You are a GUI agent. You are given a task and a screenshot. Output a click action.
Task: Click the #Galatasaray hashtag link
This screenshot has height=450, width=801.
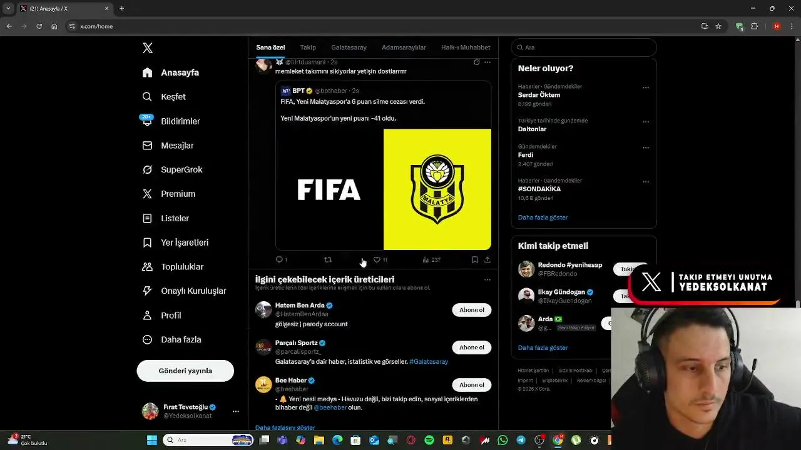[429, 361]
